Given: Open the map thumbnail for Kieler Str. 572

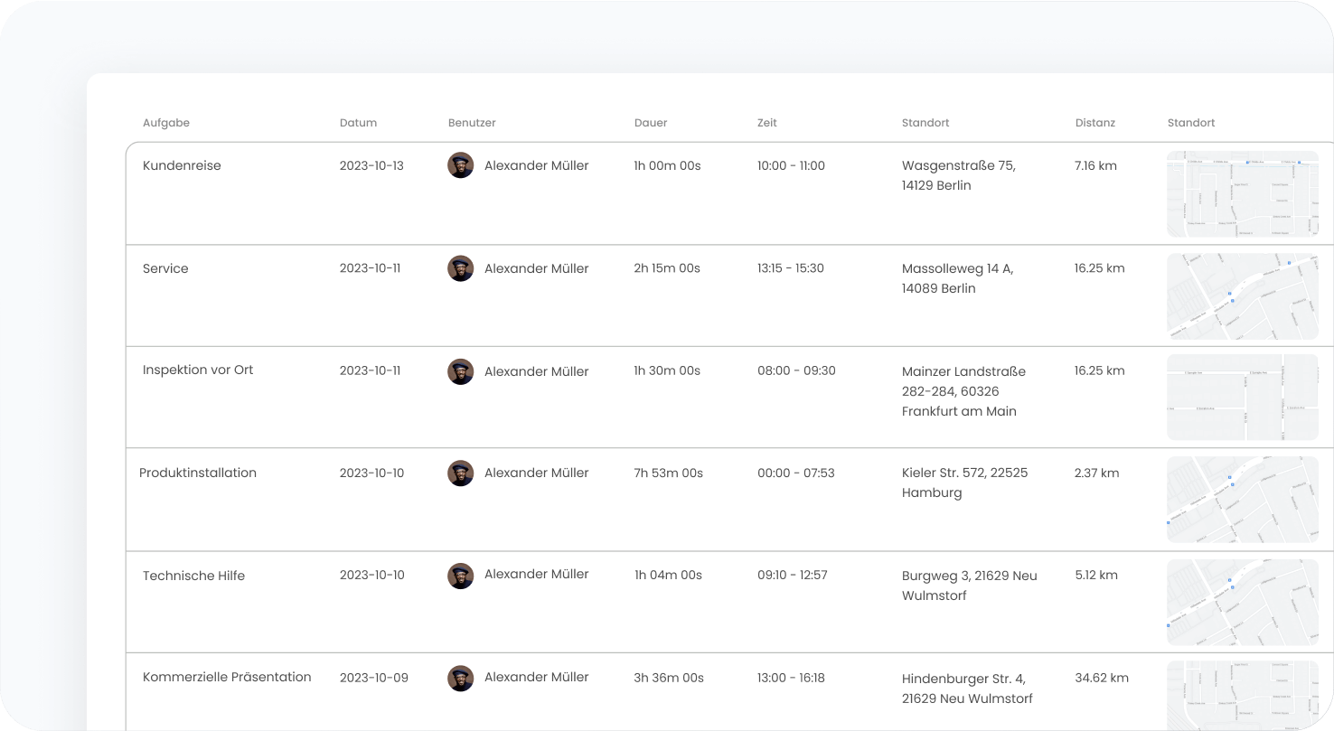Looking at the screenshot, I should tap(1242, 500).
